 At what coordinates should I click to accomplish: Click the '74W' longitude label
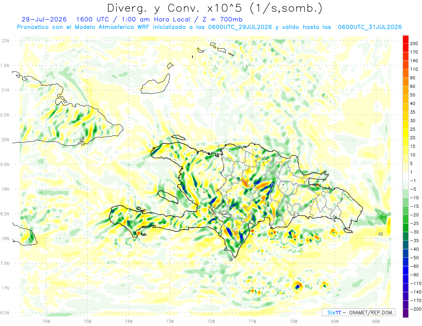(129, 321)
